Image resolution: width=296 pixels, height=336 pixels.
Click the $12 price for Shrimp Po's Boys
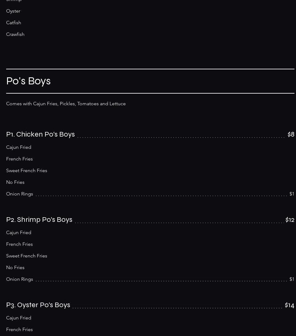[290, 220]
